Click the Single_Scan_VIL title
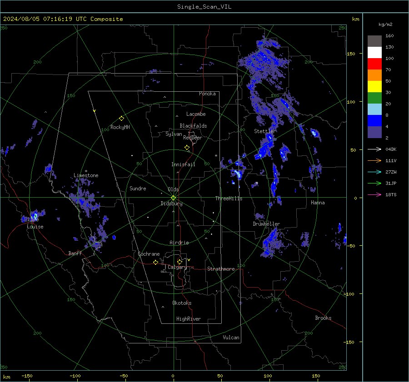The width and height of the screenshot is (409, 382). 204,7
